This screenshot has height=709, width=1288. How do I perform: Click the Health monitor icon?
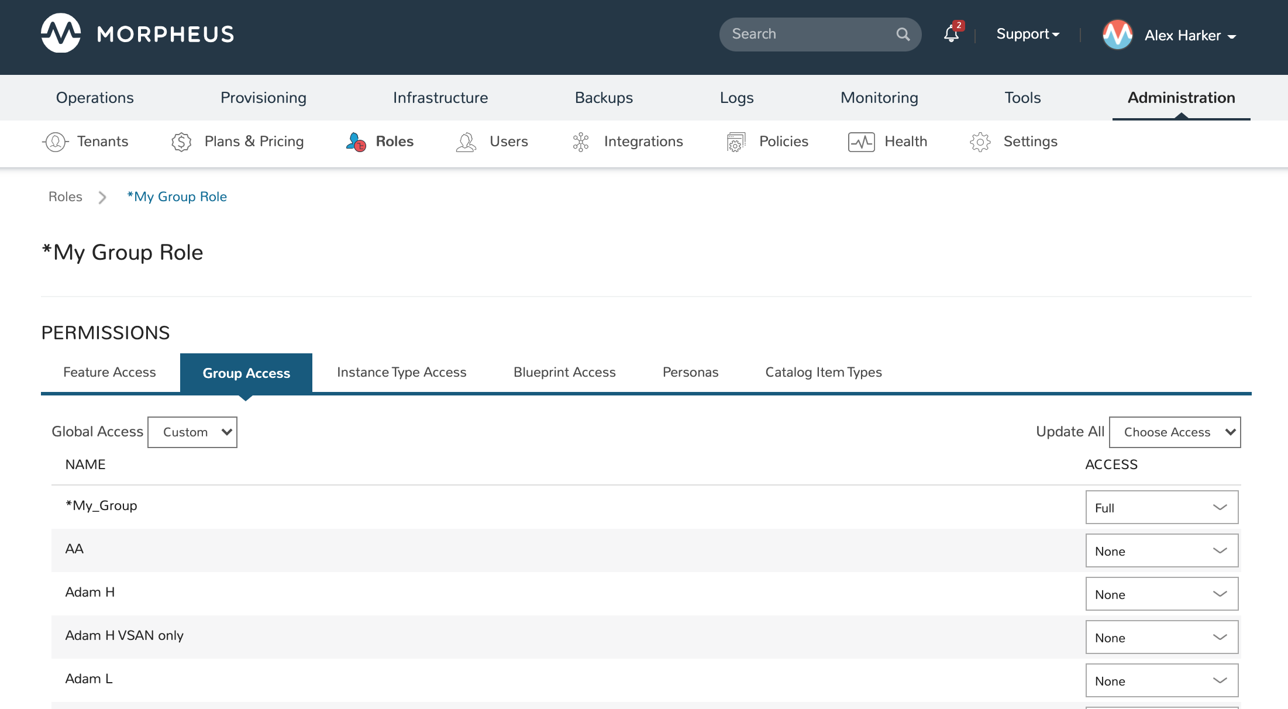861,142
